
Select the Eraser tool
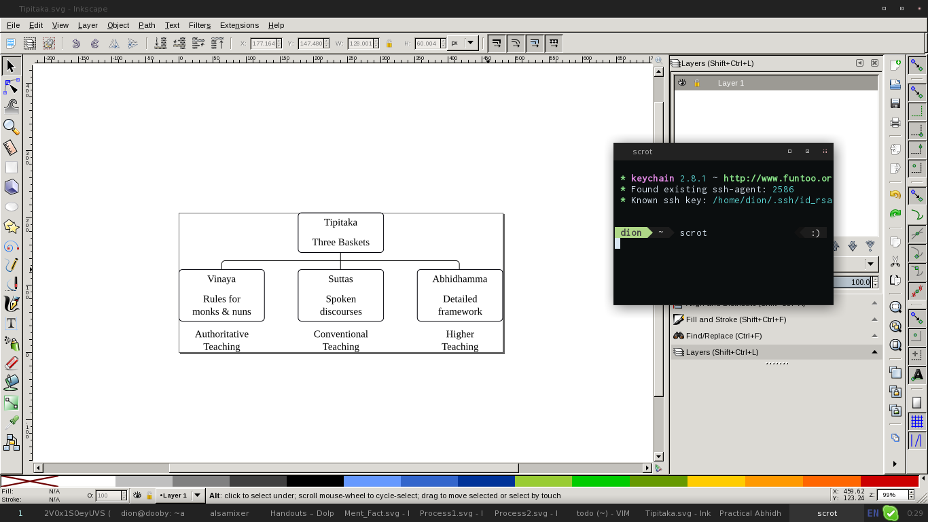pos(11,363)
